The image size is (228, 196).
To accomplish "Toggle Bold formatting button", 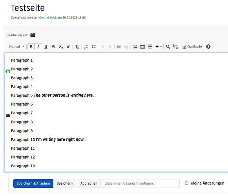I will click(31, 47).
